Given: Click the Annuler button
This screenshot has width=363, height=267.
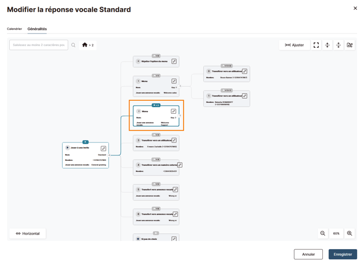Looking at the screenshot, I should coord(308,255).
